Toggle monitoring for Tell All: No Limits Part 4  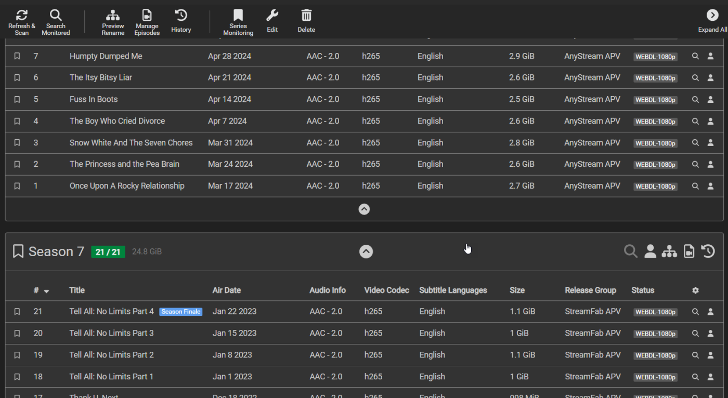tap(17, 312)
